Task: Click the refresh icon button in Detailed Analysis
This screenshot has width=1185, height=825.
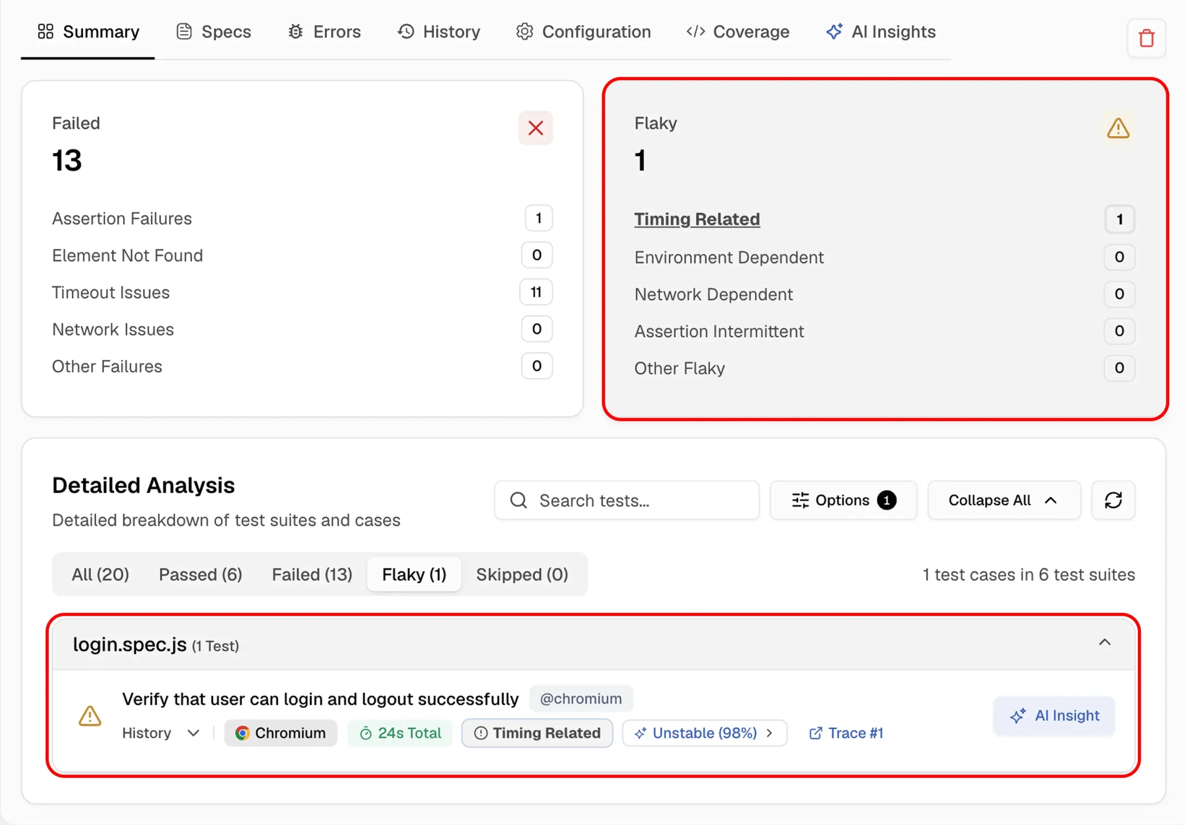Action: tap(1113, 500)
